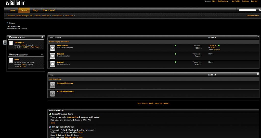Click the Main Forum speech bubble icon
The width and height of the screenshot is (261, 138).
53,48
